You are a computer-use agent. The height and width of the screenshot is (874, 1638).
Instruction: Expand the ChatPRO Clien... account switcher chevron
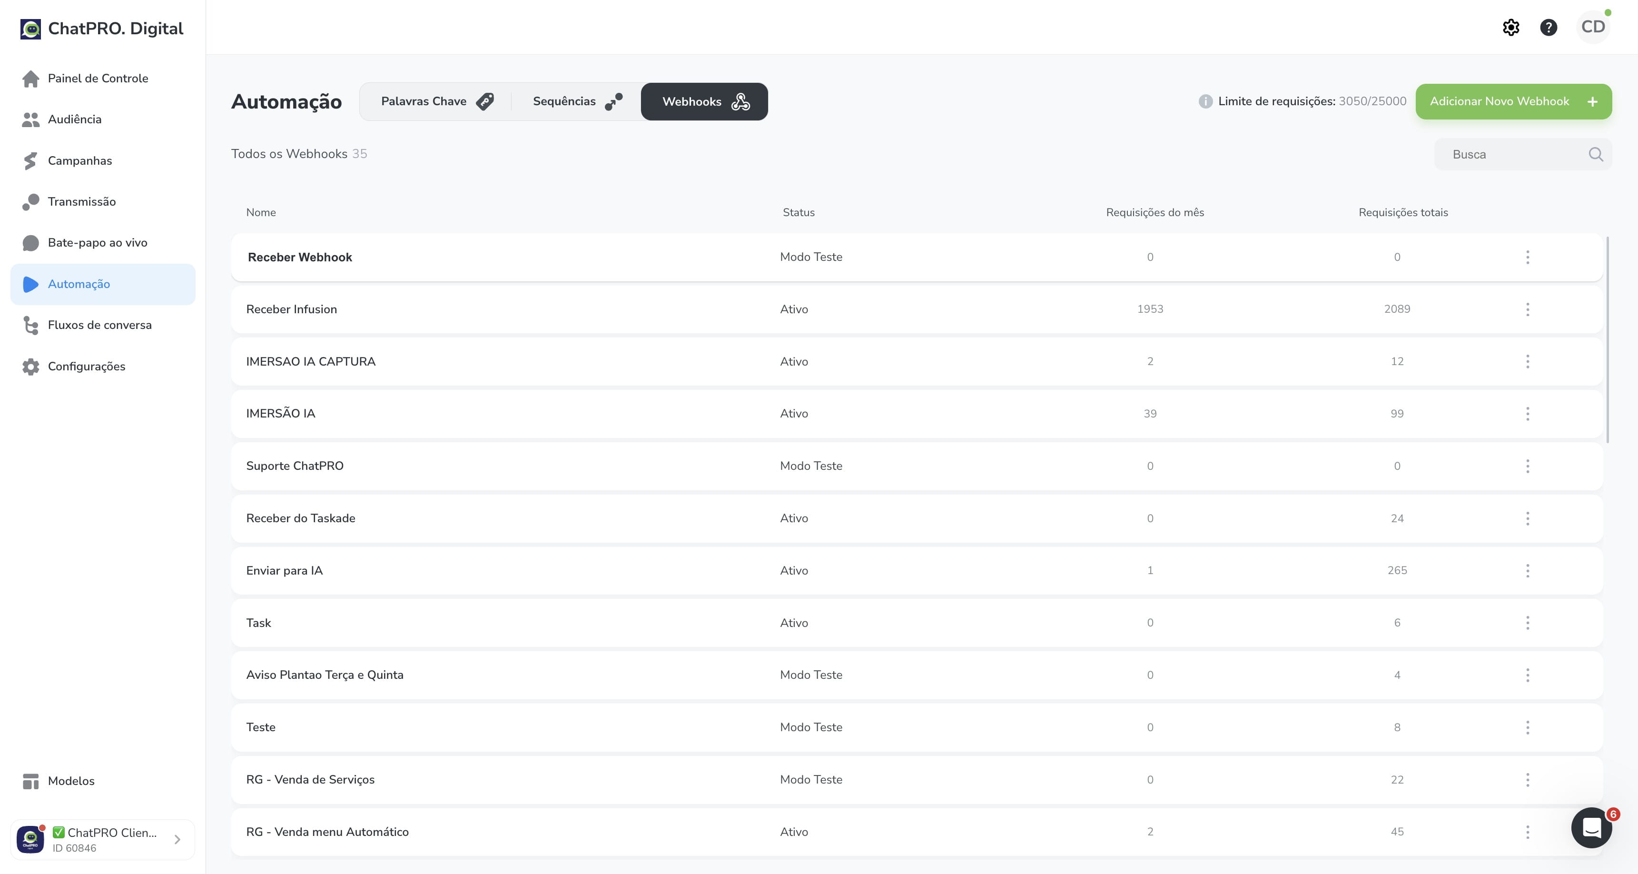[x=178, y=840]
